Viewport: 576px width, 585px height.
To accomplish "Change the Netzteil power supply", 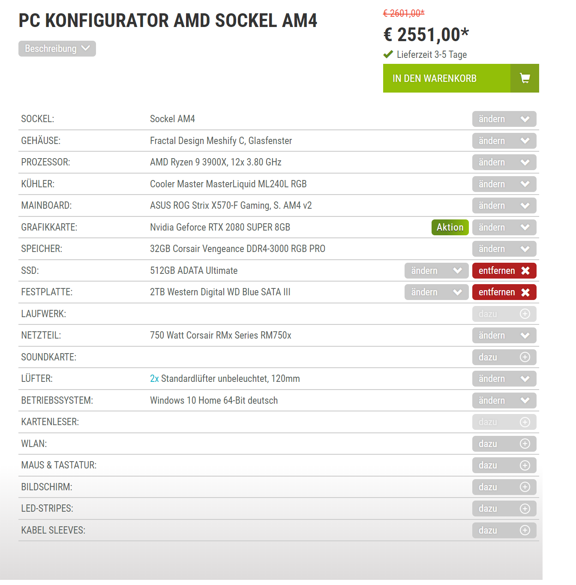I will (504, 336).
